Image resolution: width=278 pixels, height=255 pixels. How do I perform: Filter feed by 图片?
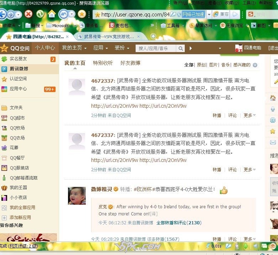214,65
